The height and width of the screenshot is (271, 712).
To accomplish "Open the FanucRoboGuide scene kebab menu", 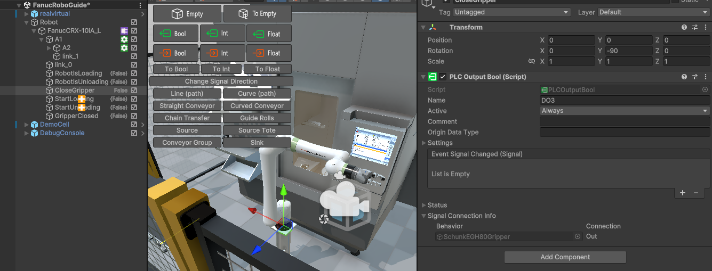I will pos(140,5).
